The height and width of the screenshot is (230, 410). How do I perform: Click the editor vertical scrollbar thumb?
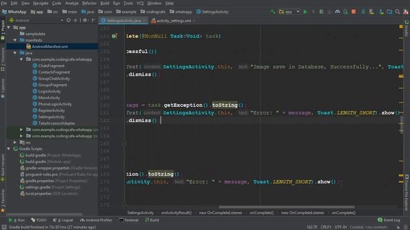coord(402,125)
